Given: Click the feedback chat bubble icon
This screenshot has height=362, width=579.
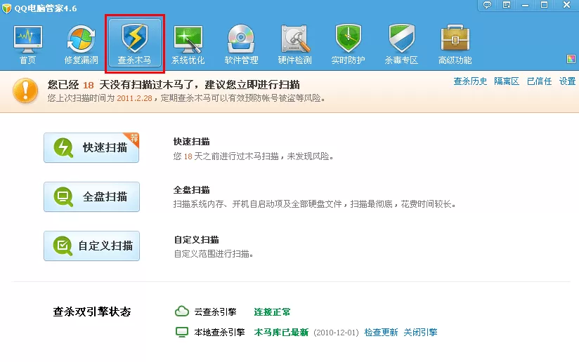Looking at the screenshot, I should (x=488, y=5).
